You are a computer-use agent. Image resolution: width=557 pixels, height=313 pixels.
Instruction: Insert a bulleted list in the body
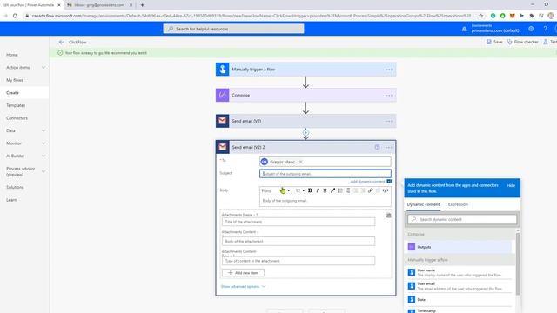pyautogui.click(x=340, y=190)
